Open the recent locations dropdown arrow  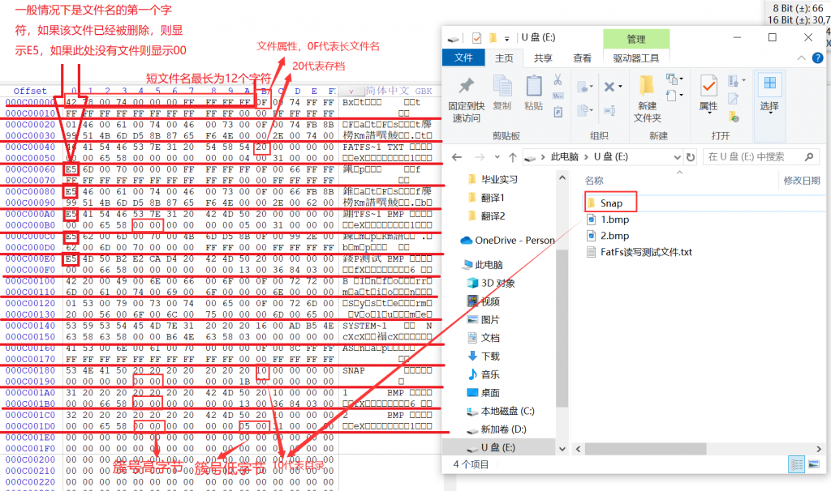pos(497,157)
